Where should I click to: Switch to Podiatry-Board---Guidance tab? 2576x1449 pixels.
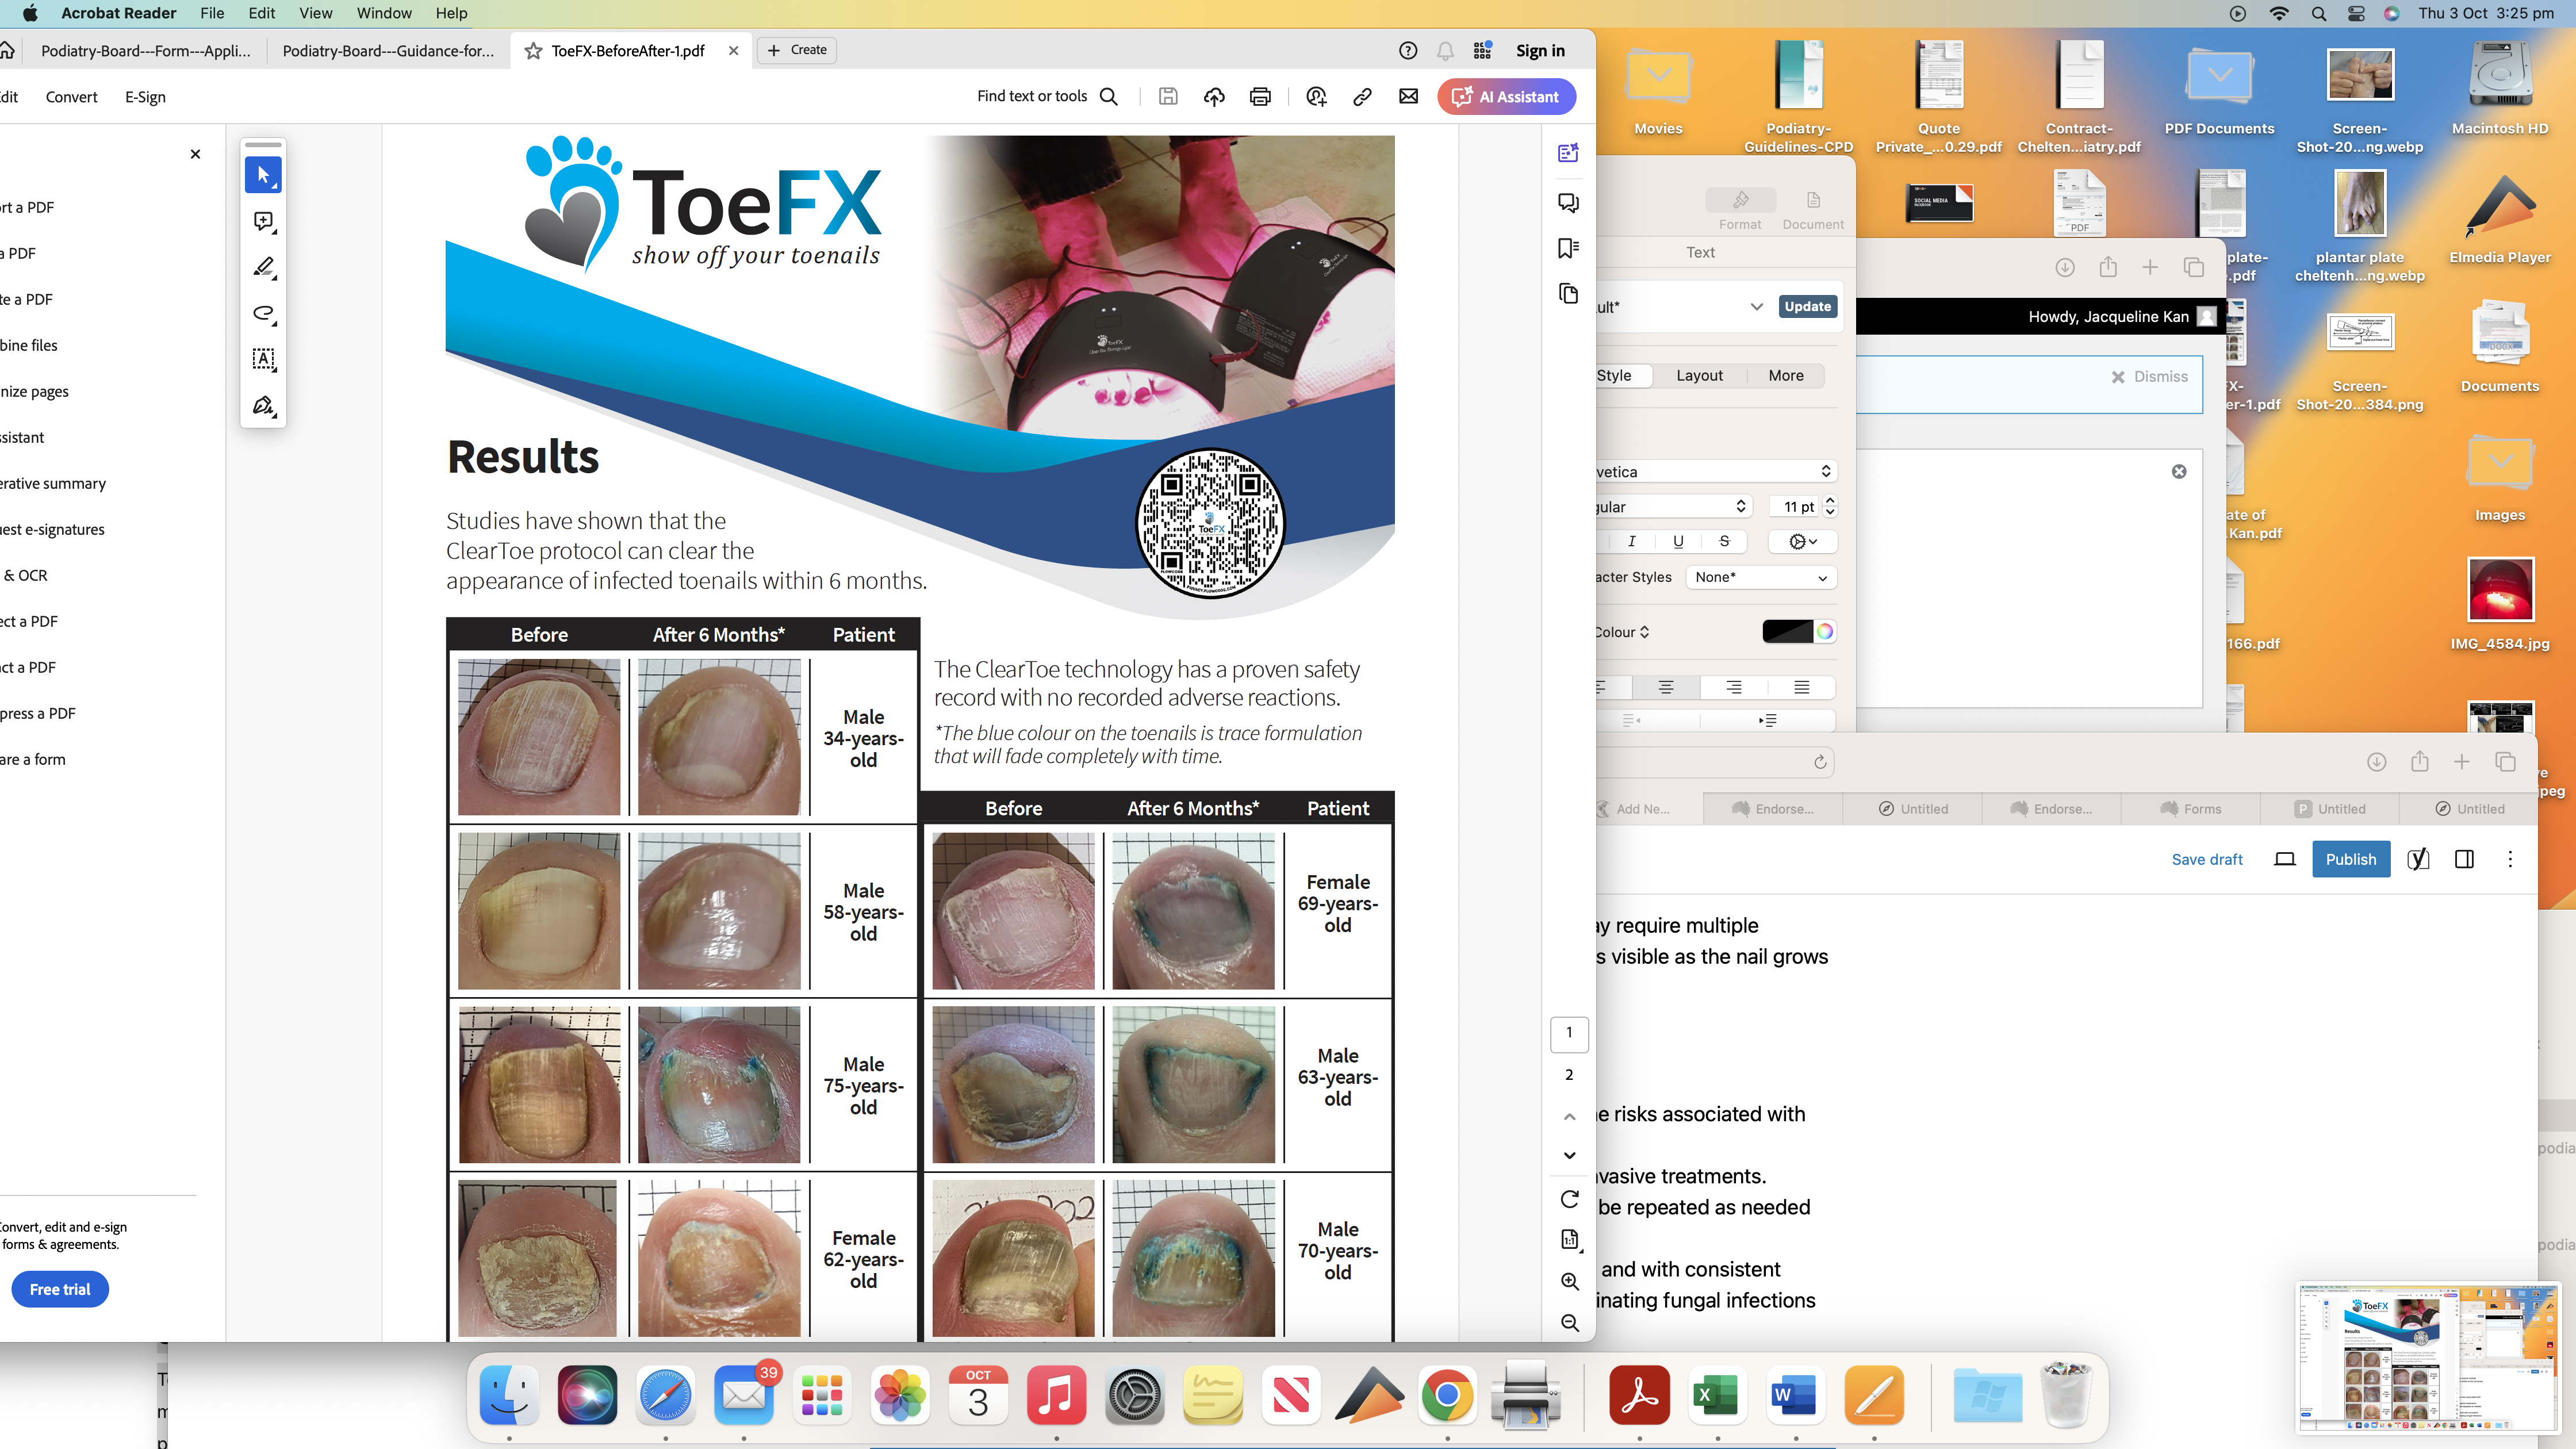tap(388, 50)
